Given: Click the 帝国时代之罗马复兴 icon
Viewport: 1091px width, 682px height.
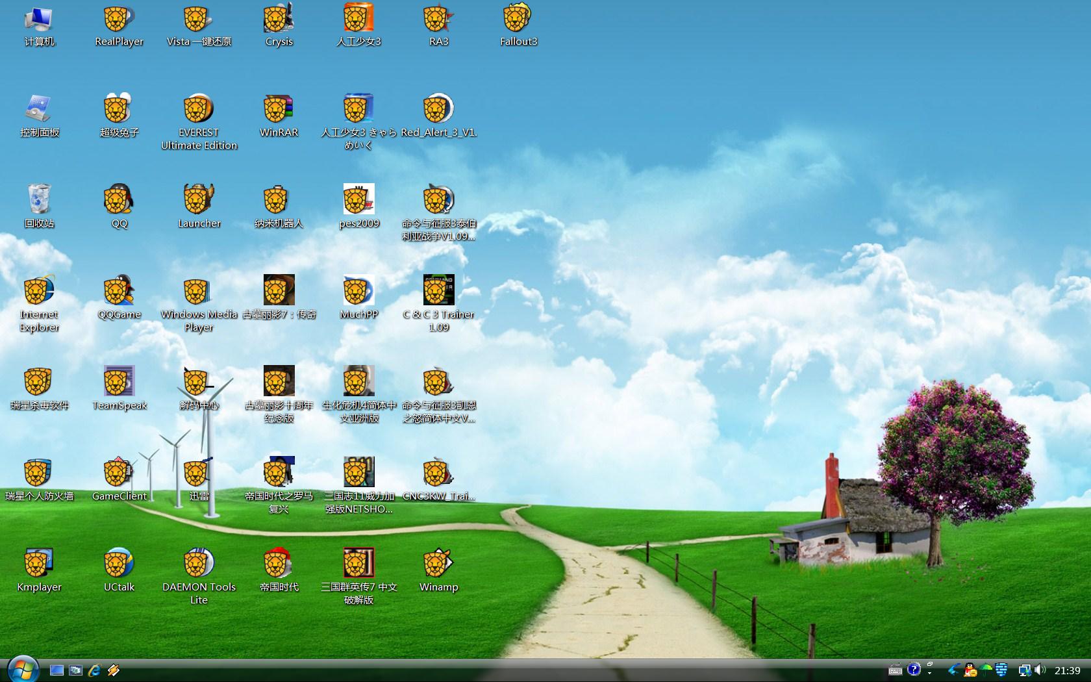Looking at the screenshot, I should 279,486.
